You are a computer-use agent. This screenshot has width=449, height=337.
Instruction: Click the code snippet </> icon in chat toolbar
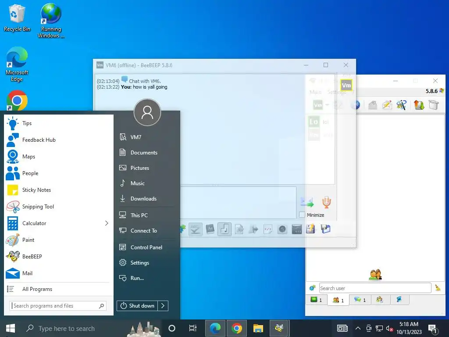[268, 229]
